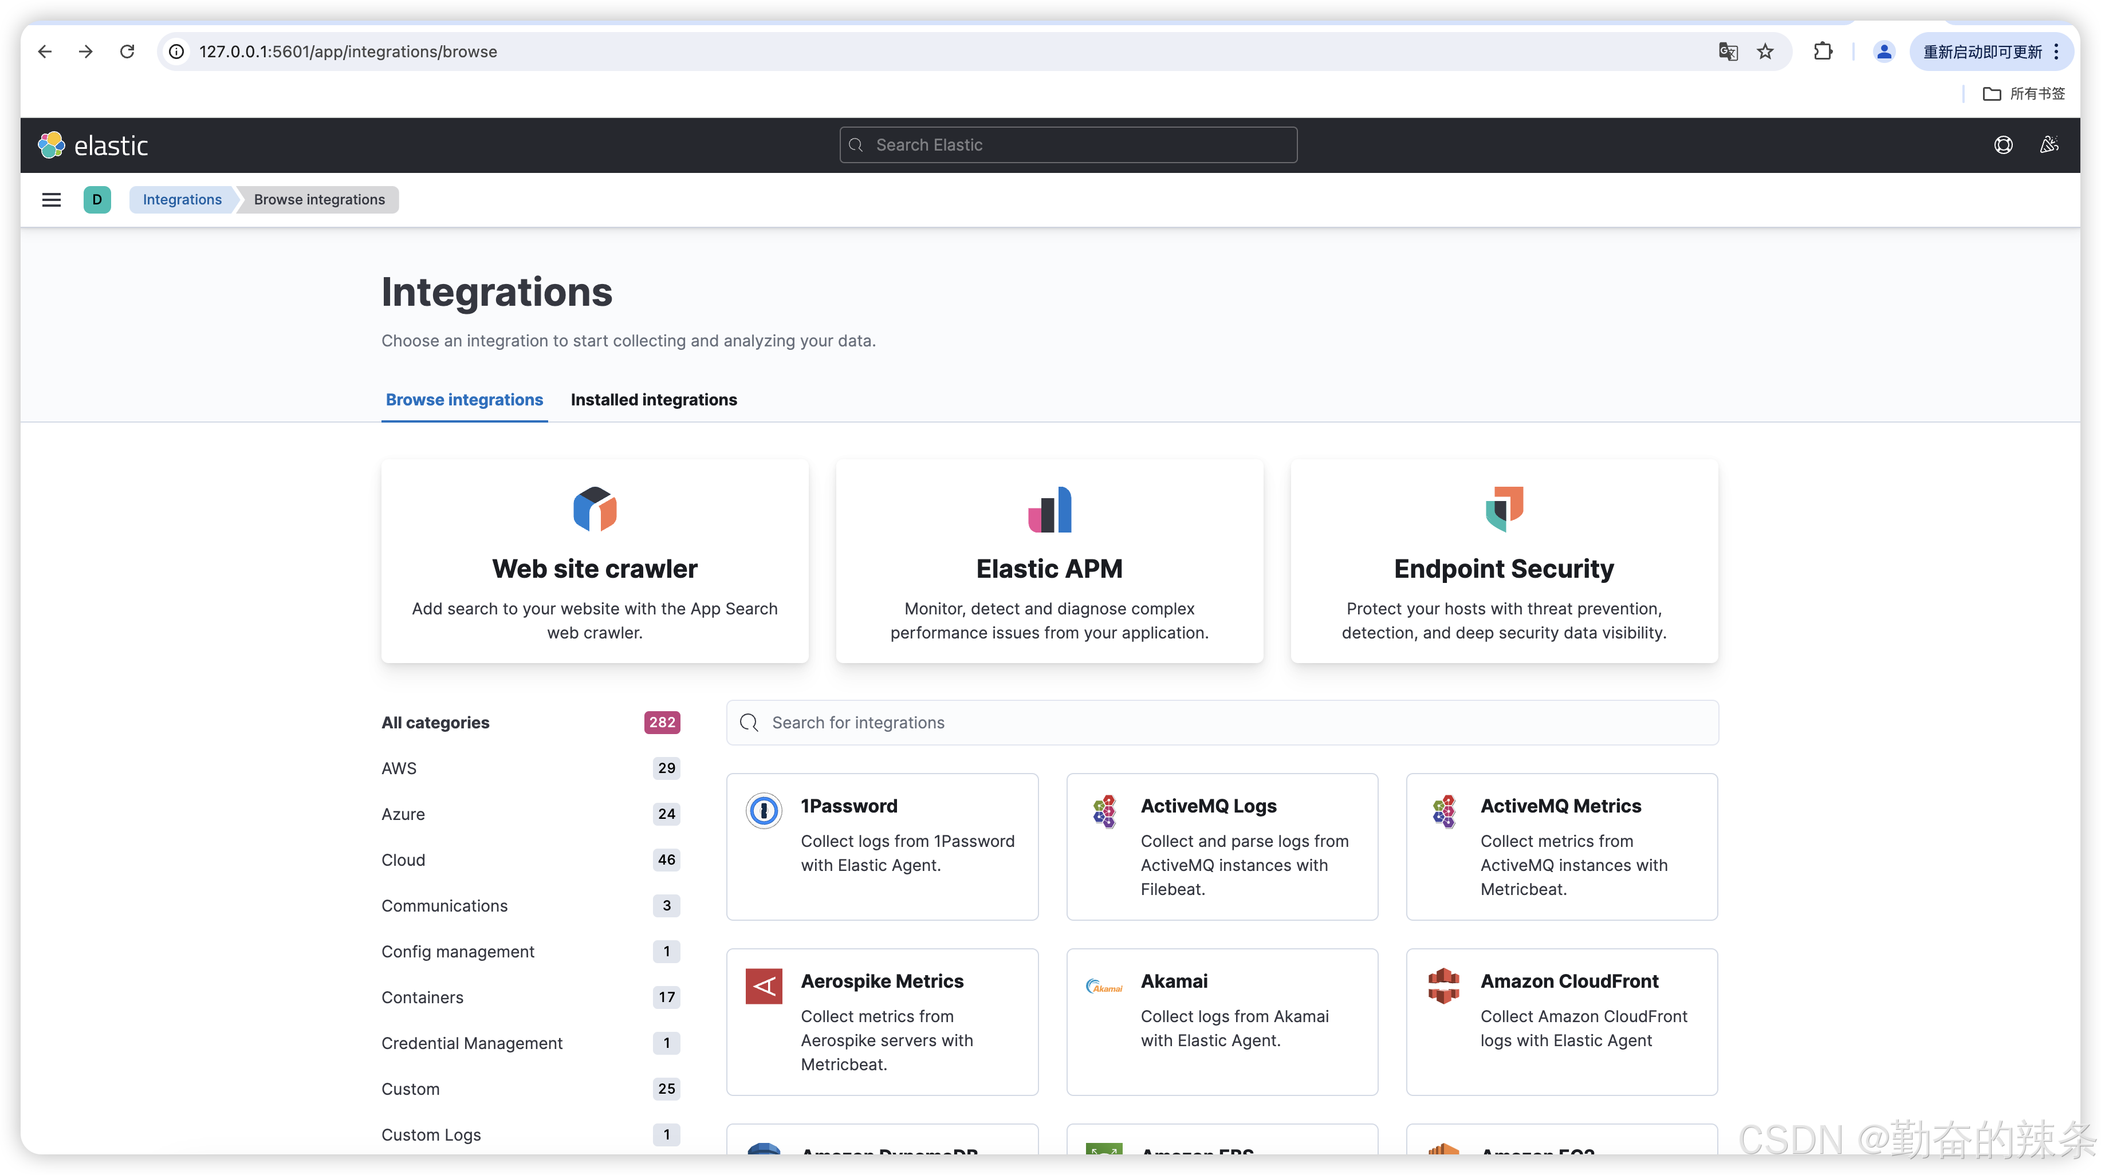Open the Integrations breadcrumb link

182,199
